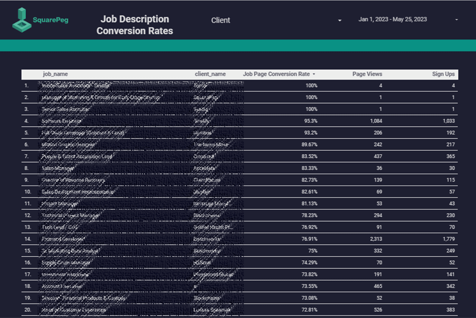Click the 294 page views value

[378, 215]
